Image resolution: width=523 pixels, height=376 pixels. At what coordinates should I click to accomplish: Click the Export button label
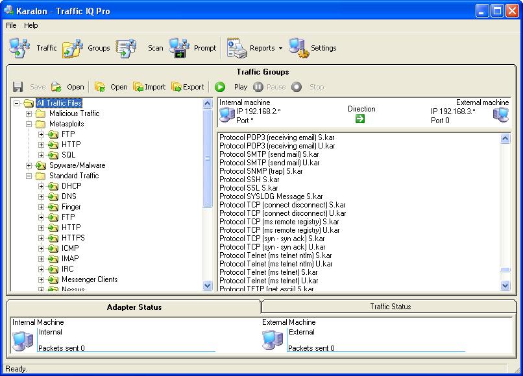click(x=193, y=87)
